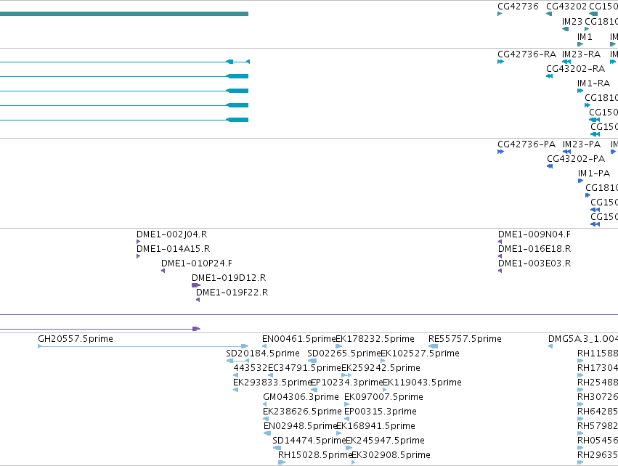Open the CG42736-RA transcript label
The height and width of the screenshot is (466, 618).
coord(527,54)
